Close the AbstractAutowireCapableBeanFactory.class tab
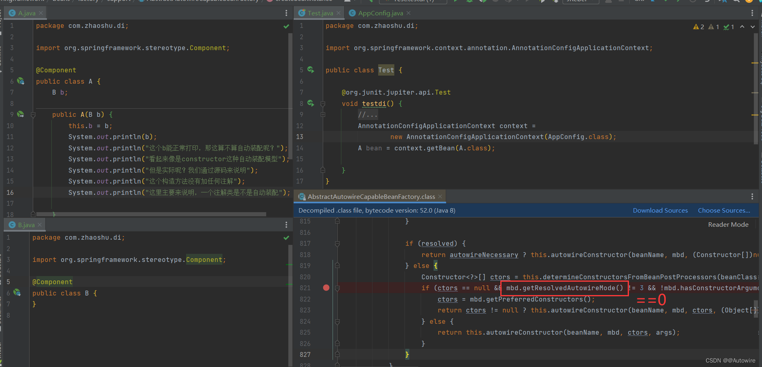The height and width of the screenshot is (367, 762). click(x=440, y=196)
